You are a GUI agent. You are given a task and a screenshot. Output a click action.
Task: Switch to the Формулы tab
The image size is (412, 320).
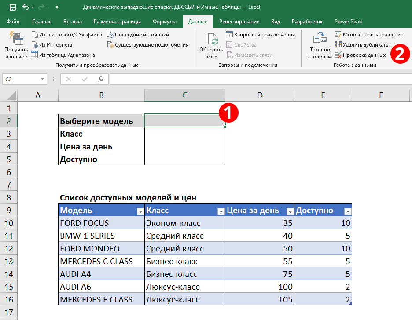tap(165, 22)
